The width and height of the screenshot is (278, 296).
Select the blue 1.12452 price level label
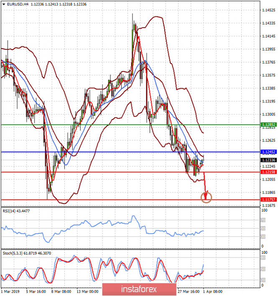click(269, 152)
